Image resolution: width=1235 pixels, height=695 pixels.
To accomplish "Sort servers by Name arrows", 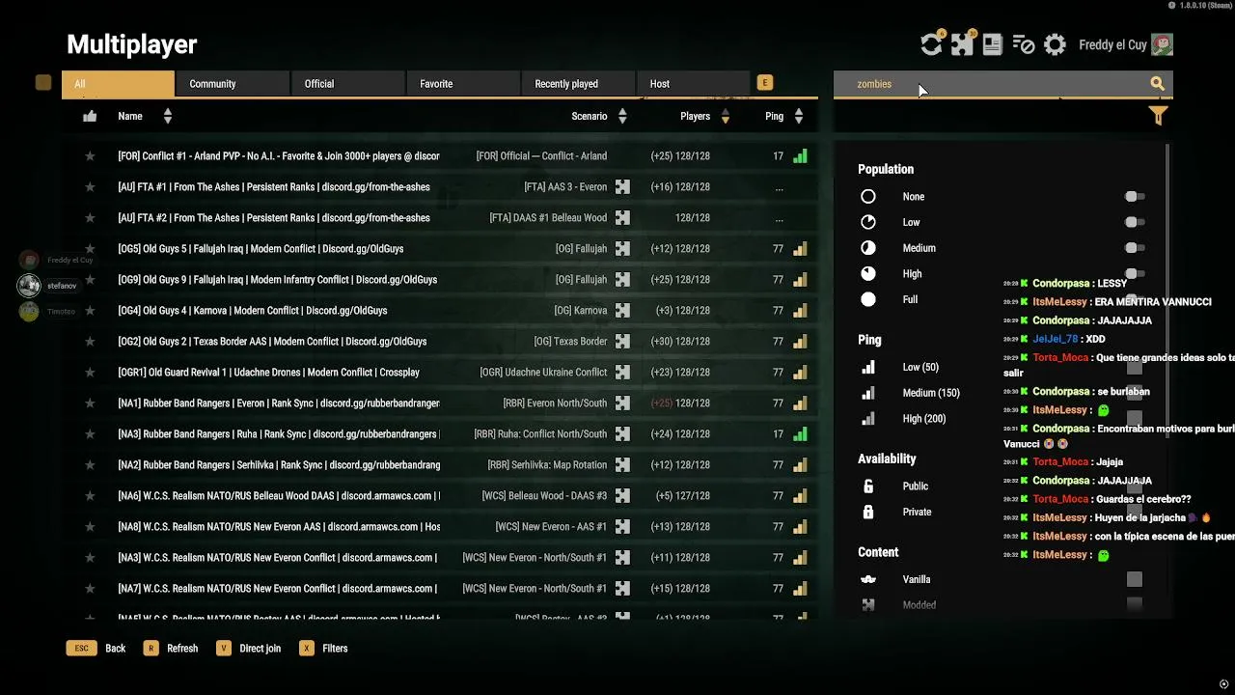I will pos(168,116).
